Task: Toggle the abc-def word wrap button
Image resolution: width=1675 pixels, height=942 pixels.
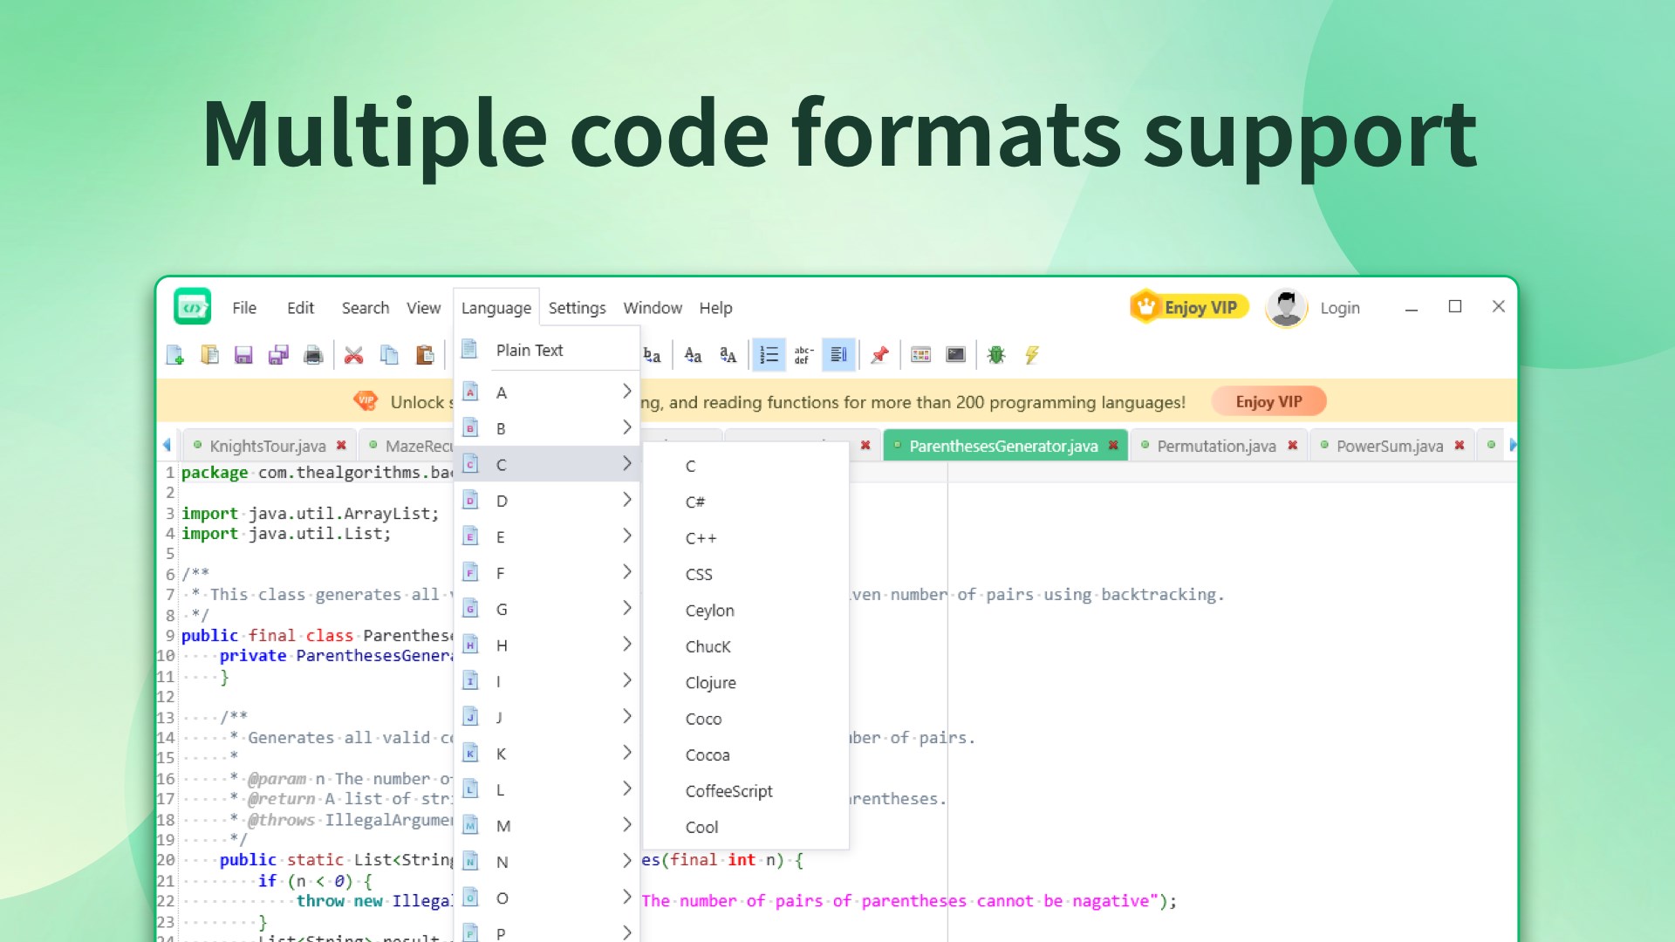Action: pos(803,355)
